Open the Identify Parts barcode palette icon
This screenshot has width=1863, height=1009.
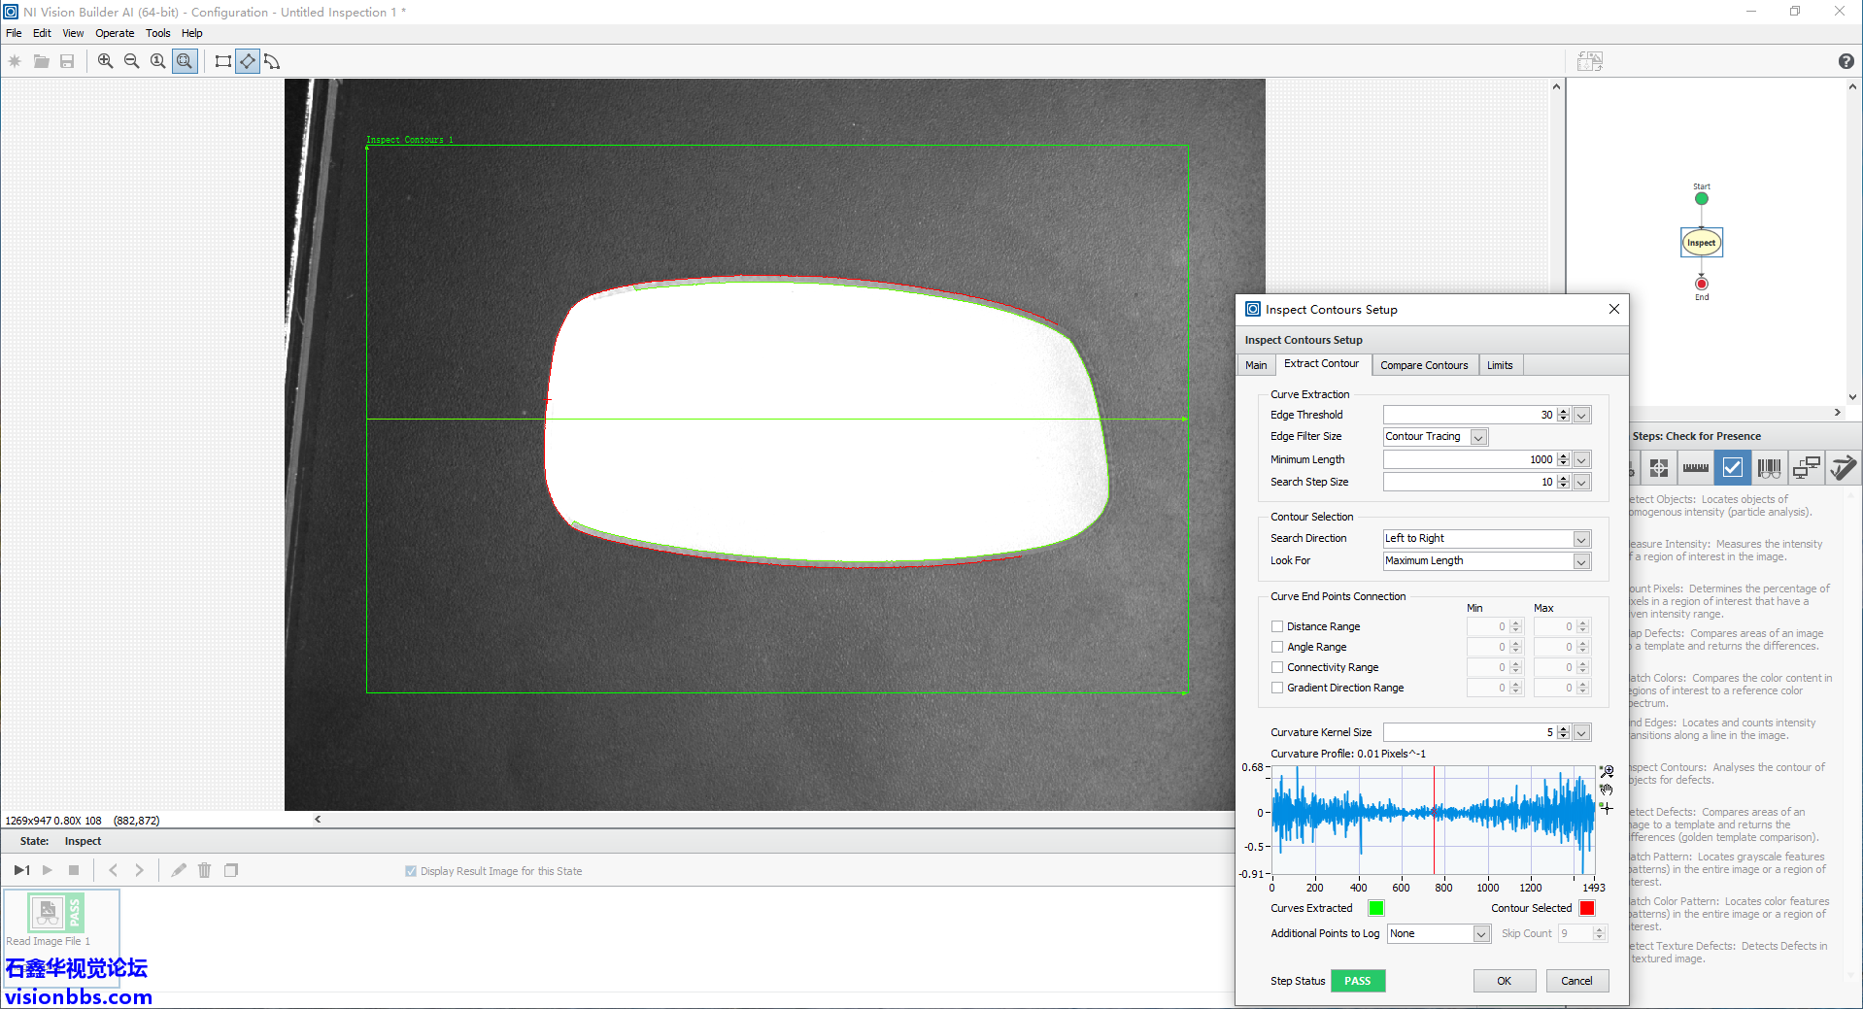(x=1770, y=468)
